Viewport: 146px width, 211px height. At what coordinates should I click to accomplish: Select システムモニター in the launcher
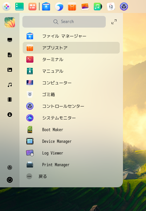(71, 118)
